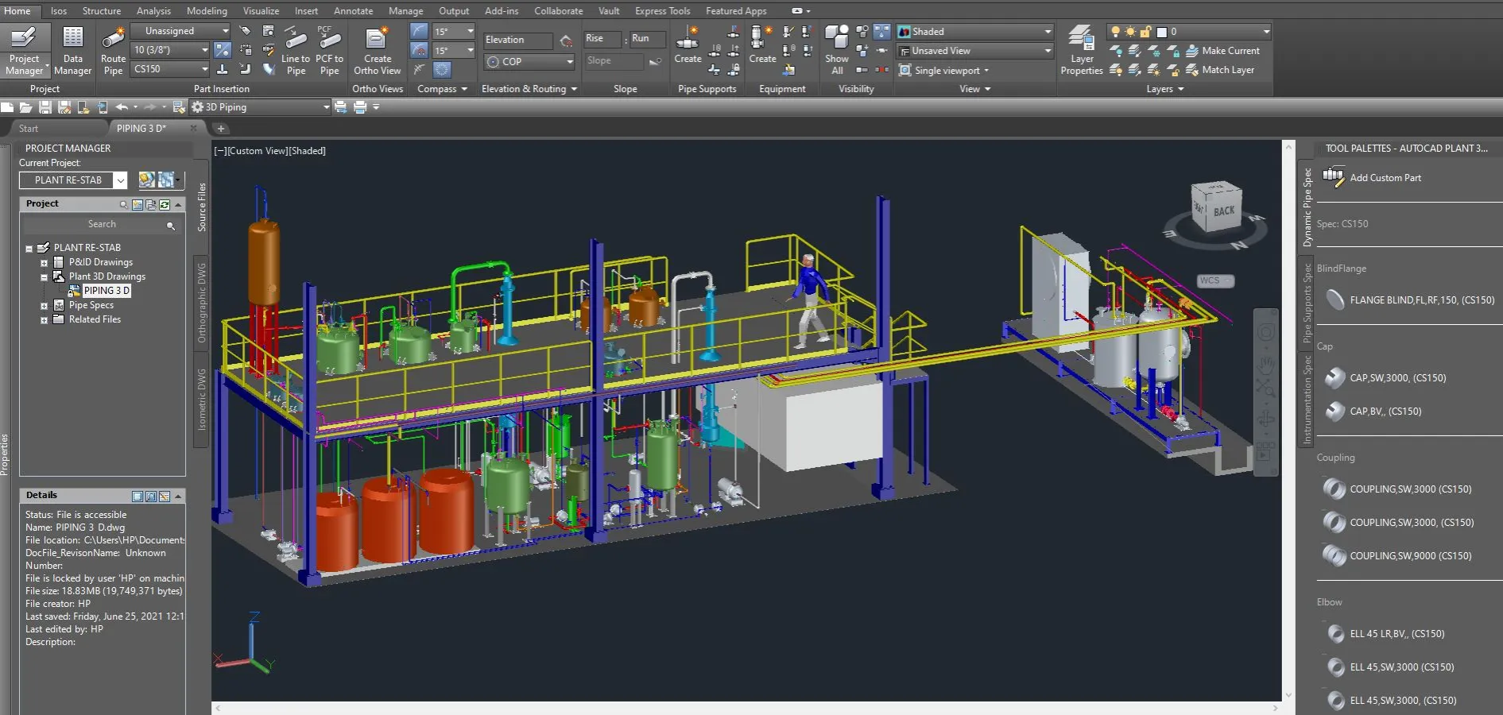Viewport: 1503px width, 715px height.
Task: Select PIPING 3 D drawing in project tree
Action: (x=107, y=291)
